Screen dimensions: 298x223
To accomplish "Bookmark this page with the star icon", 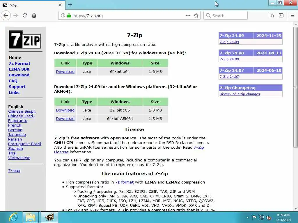I will coord(196,16).
